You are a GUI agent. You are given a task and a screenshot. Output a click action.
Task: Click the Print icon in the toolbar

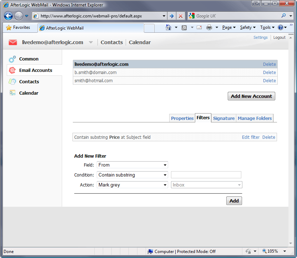click(209, 27)
